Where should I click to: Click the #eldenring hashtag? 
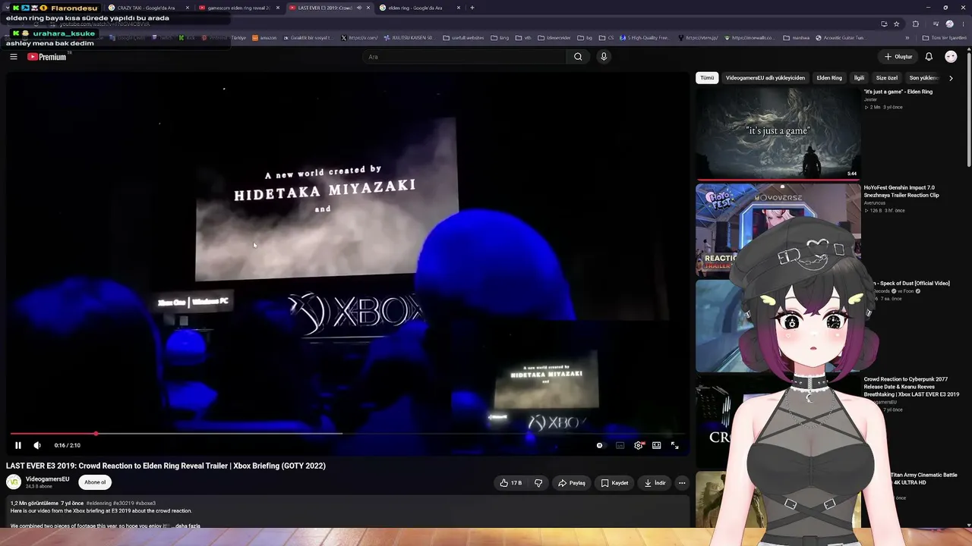99,504
